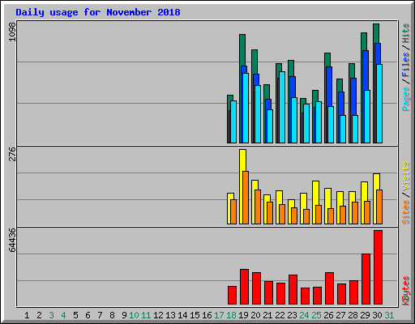Click the red KBytes bar for day 23
The width and height of the screenshot is (415, 324).
pyautogui.click(x=293, y=290)
